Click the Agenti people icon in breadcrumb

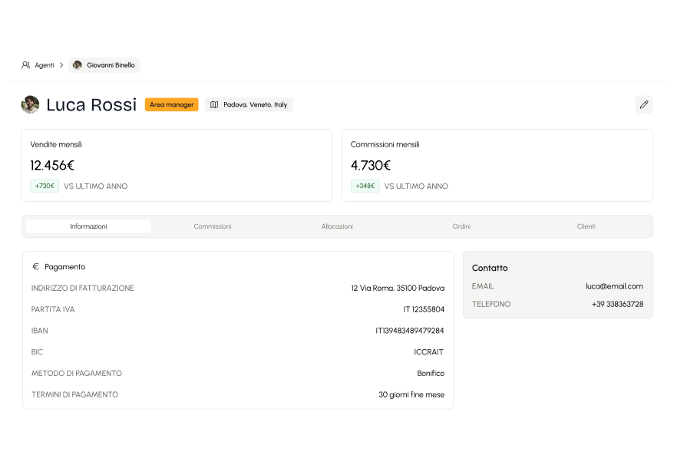26,65
